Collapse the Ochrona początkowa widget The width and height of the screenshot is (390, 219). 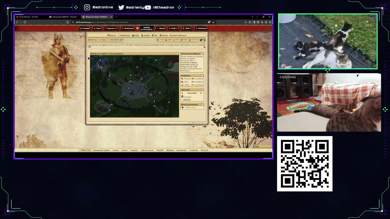pos(202,54)
